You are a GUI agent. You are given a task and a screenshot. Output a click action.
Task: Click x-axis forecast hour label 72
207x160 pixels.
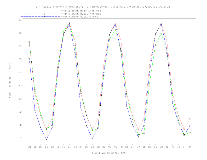point(167,147)
